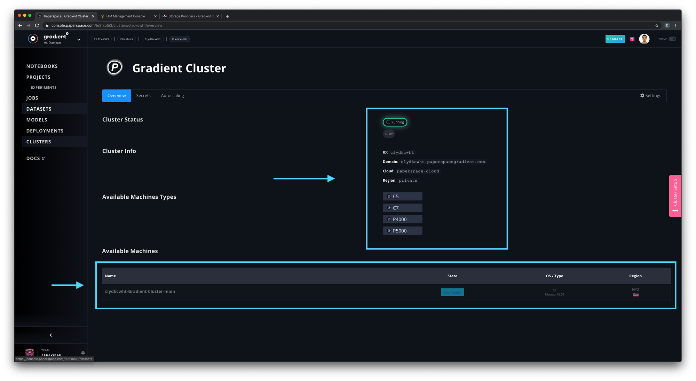Open Models in the sidebar
The height and width of the screenshot is (381, 696).
pyautogui.click(x=37, y=120)
